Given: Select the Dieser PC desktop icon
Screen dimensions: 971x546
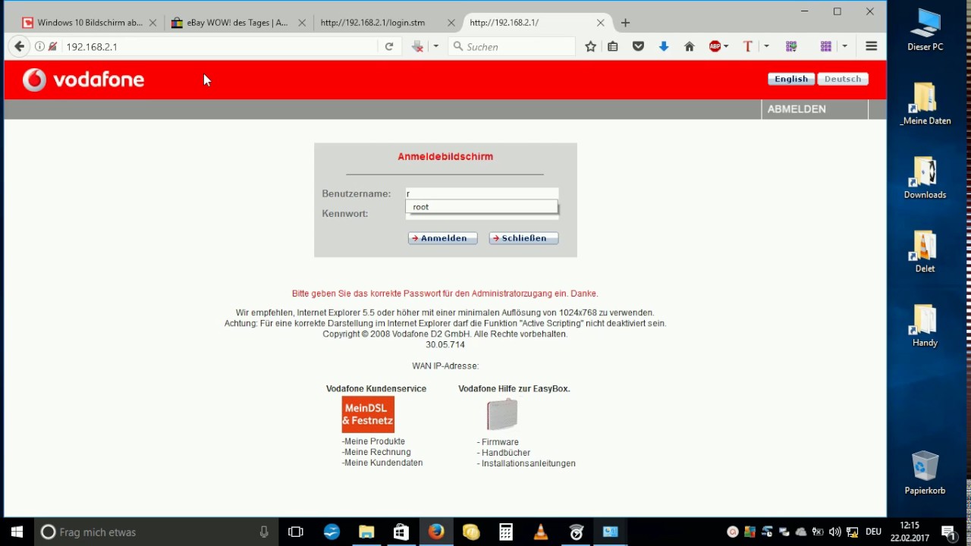Looking at the screenshot, I should coord(925,30).
